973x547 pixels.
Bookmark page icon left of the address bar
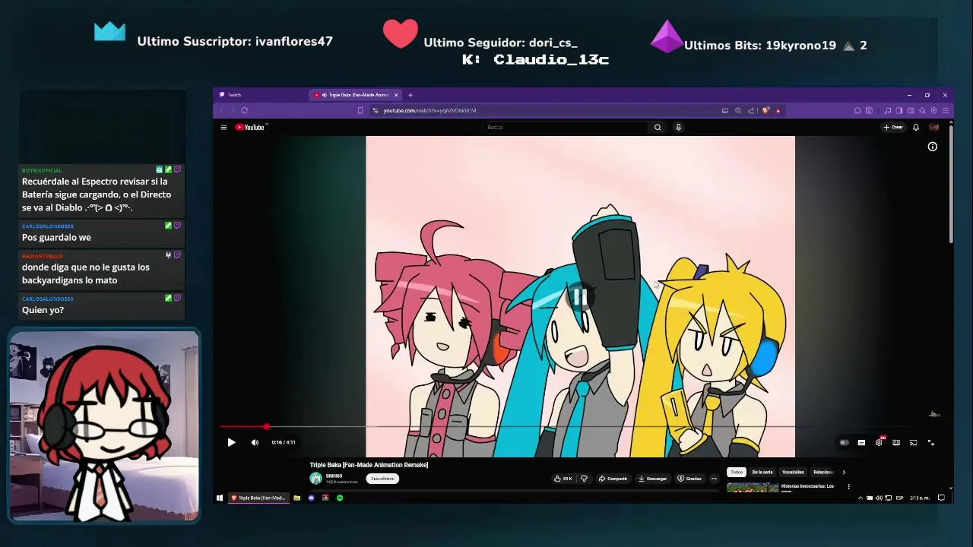(360, 111)
